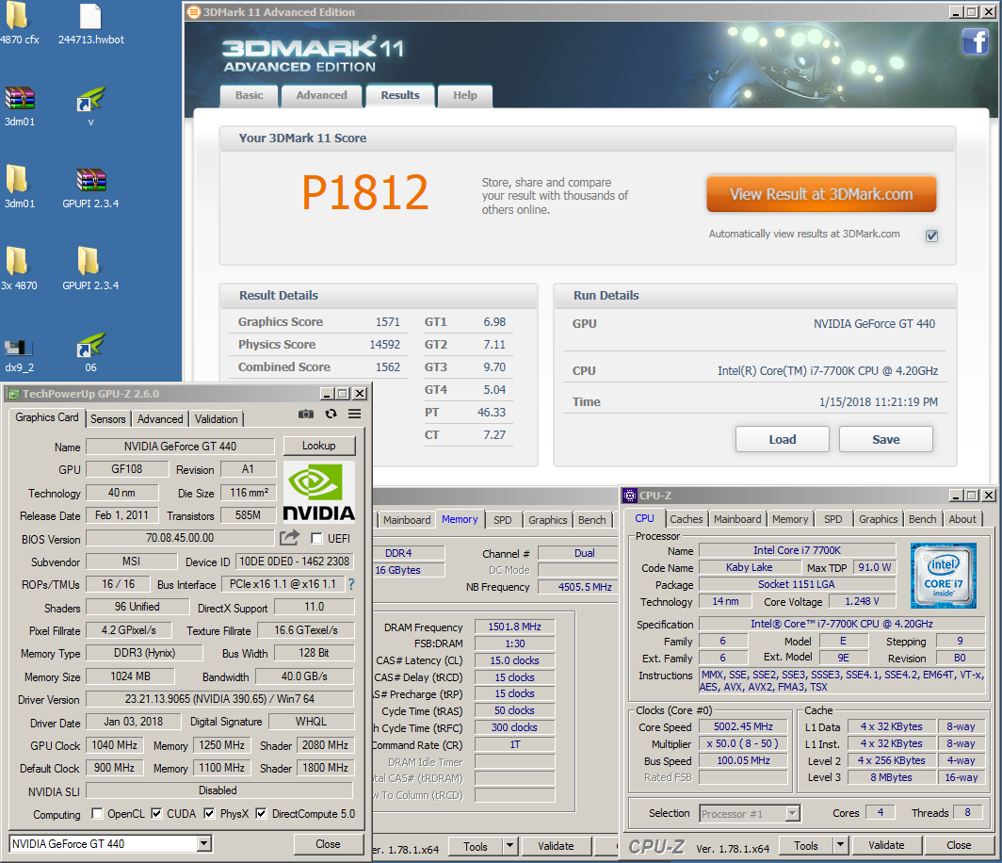Switch to the Basic tab in 3DMark 11
1002x863 pixels.
250,95
